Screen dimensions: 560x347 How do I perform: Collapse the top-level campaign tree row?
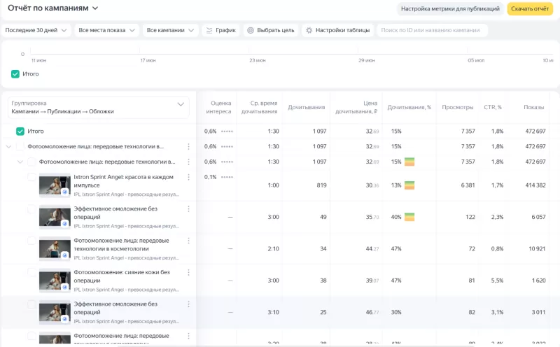(x=9, y=147)
